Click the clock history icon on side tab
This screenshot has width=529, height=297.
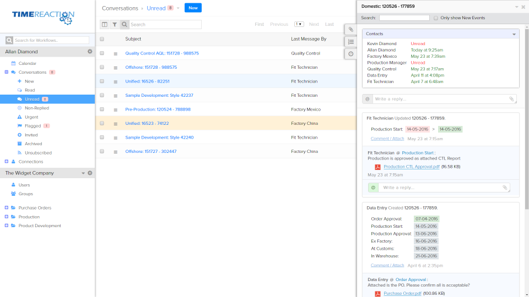click(351, 54)
